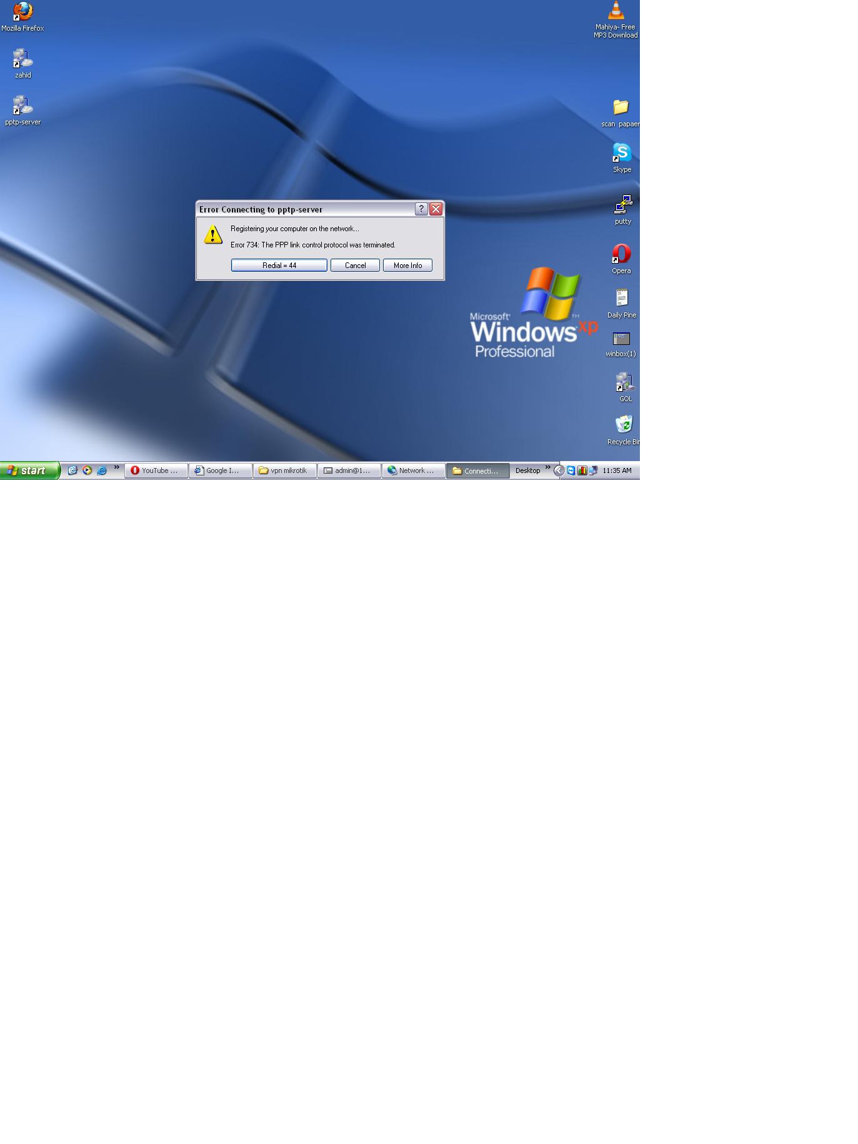Select the winbox(1) desktop icon
The image size is (858, 1144).
[621, 344]
